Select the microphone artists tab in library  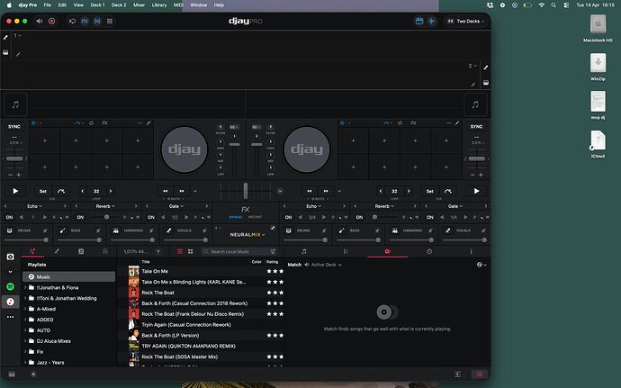[57, 251]
